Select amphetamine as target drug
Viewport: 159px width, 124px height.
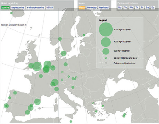pos(18,8)
